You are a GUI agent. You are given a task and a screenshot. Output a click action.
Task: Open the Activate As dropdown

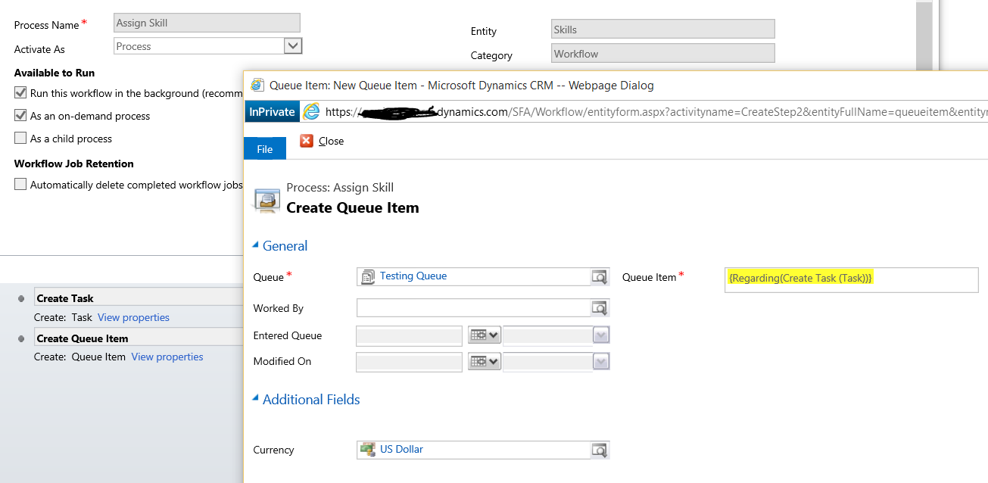pos(293,45)
